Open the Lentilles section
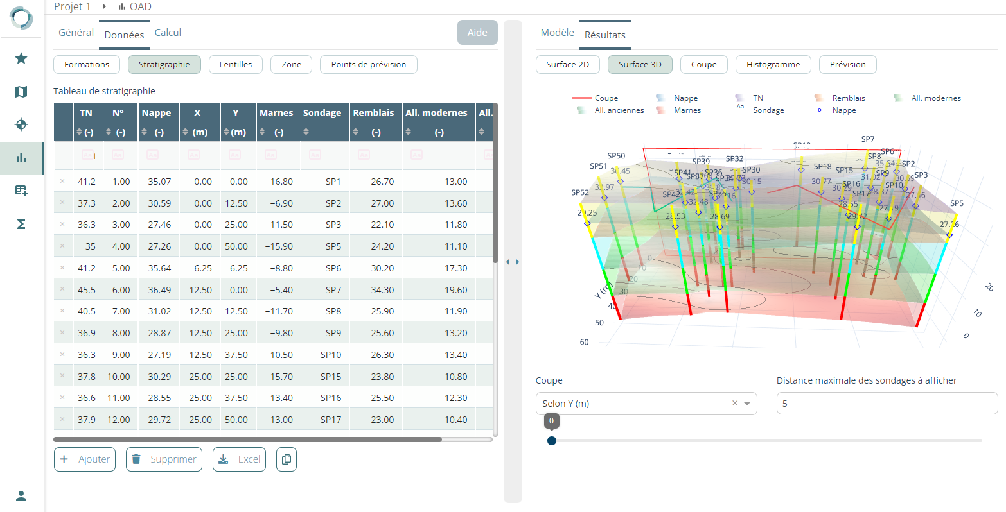The image size is (1006, 512). pos(236,65)
